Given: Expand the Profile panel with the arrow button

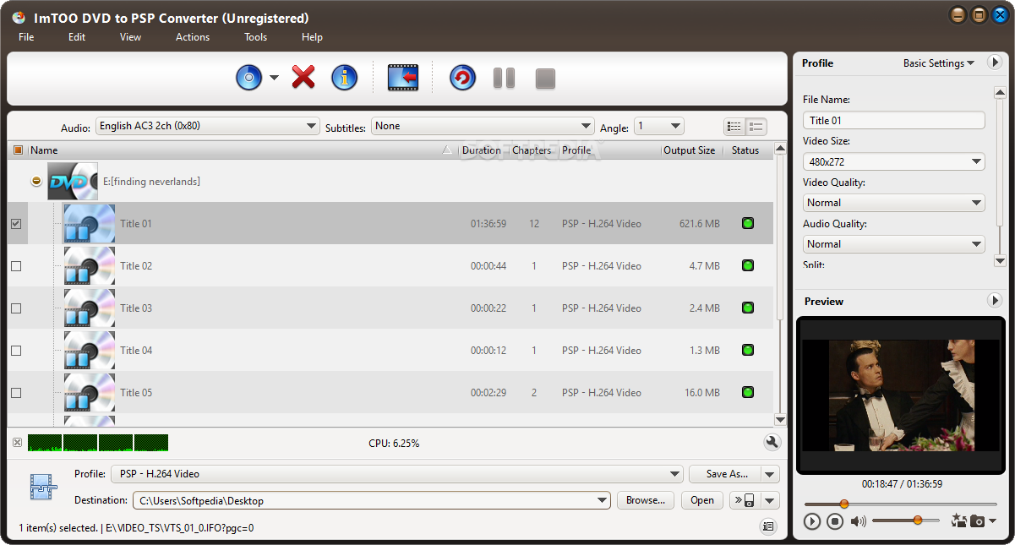Looking at the screenshot, I should coord(995,63).
